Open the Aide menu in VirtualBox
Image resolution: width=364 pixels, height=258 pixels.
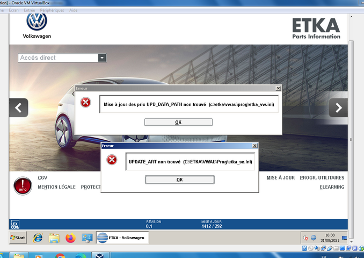click(x=74, y=10)
